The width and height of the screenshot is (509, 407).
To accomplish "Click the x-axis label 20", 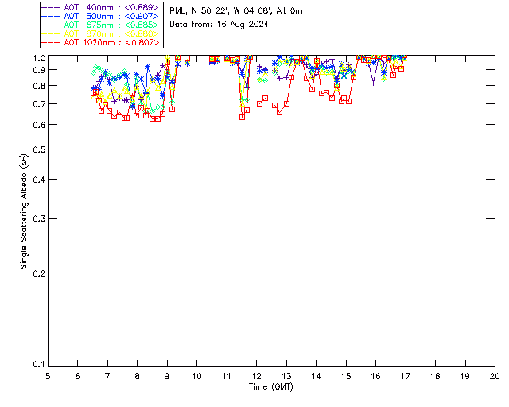I will click(495, 376).
